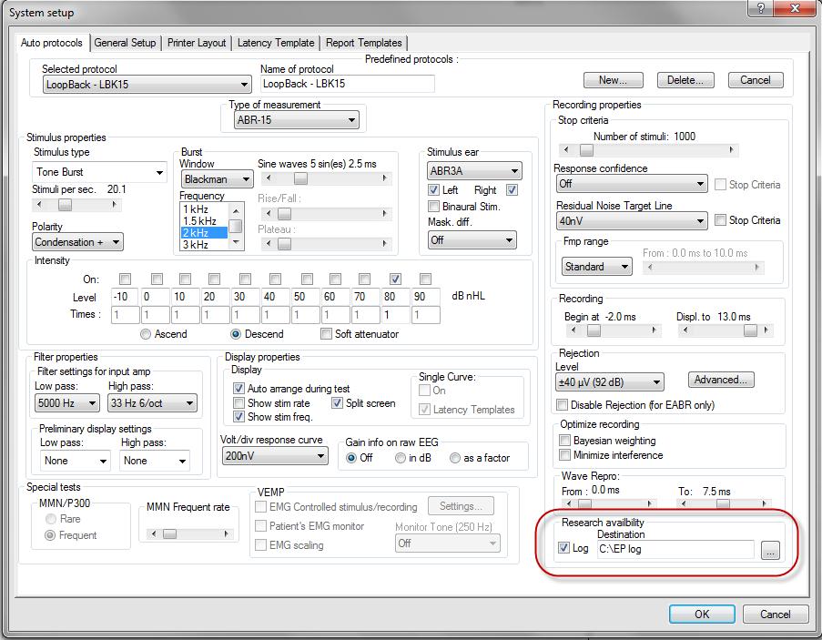Image resolution: width=822 pixels, height=640 pixels.
Task: Open the Rejection Level dropdown
Action: tap(610, 382)
